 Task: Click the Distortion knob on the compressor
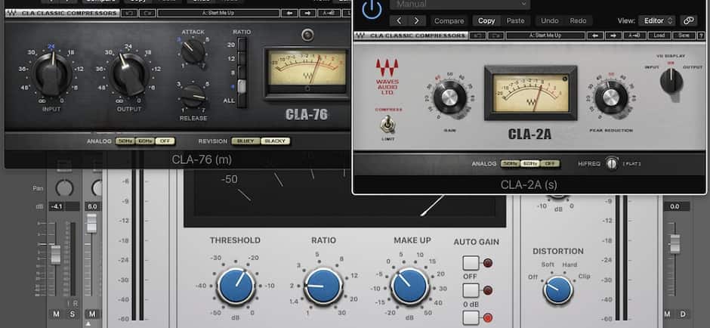[558, 290]
